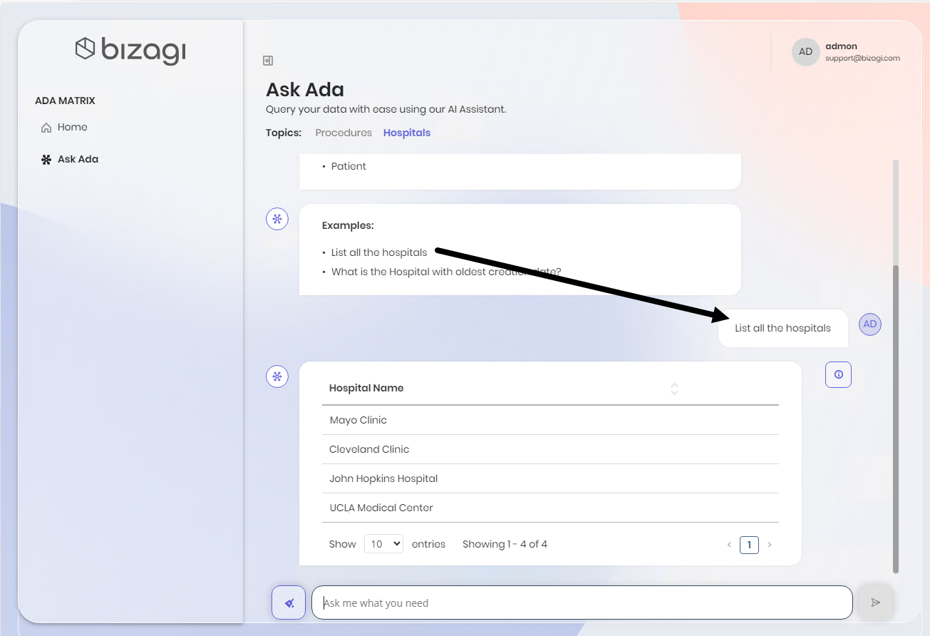
Task: Click the ADA MATRIX sidebar heading
Action: [x=65, y=101]
